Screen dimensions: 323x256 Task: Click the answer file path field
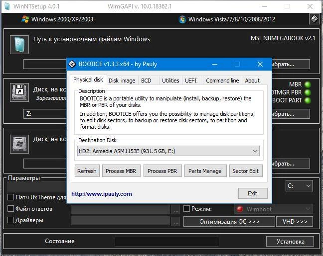[121, 210]
